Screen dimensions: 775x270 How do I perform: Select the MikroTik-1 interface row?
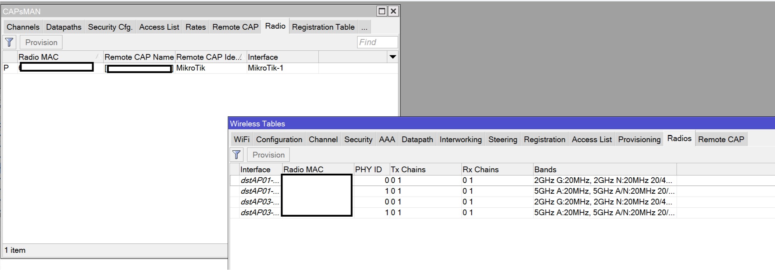pyautogui.click(x=265, y=68)
